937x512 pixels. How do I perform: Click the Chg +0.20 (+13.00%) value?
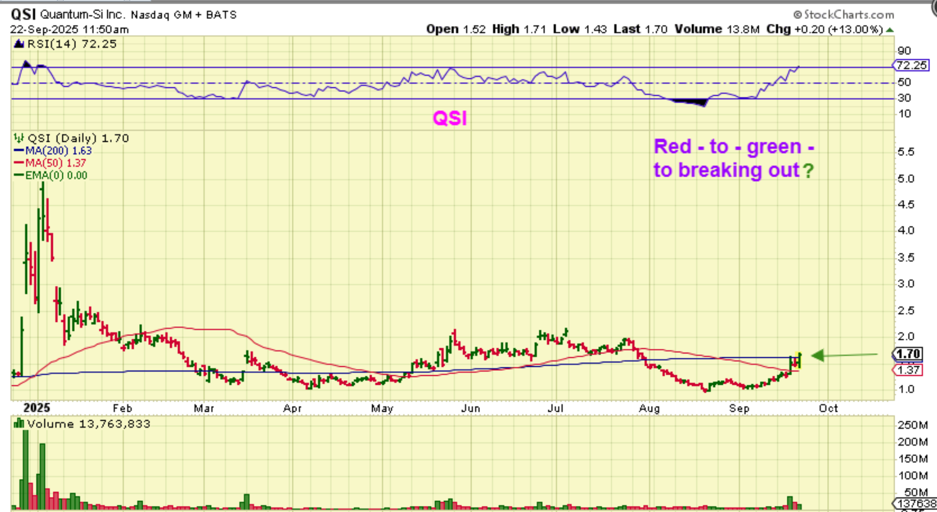825,29
